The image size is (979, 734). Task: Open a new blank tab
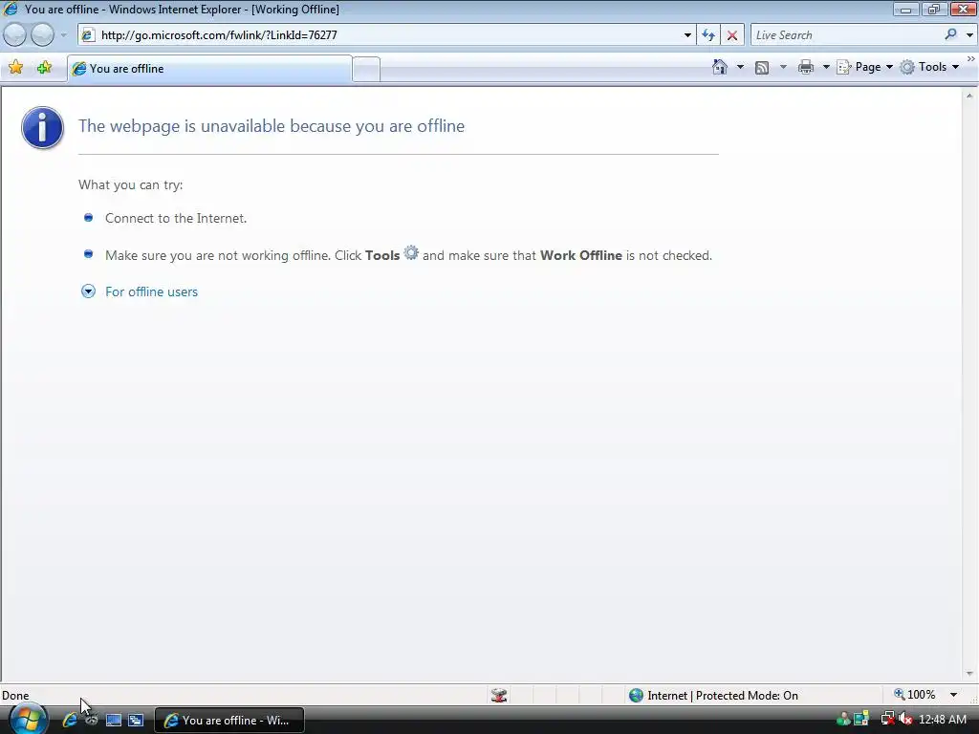tap(366, 69)
